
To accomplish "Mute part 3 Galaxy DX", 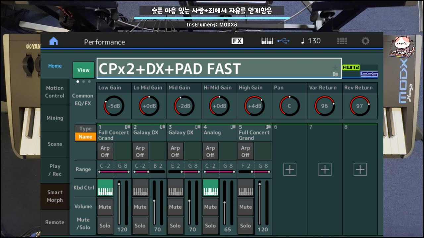I will click(x=175, y=207).
